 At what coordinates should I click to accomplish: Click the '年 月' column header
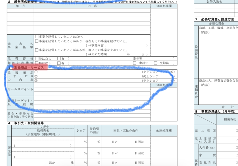click(x=20, y=6)
